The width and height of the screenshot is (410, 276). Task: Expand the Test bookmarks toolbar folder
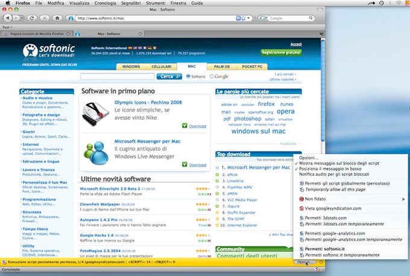(x=7, y=27)
